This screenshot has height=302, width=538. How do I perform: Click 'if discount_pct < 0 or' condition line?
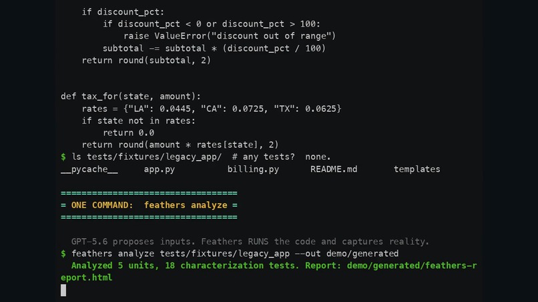[212, 24]
